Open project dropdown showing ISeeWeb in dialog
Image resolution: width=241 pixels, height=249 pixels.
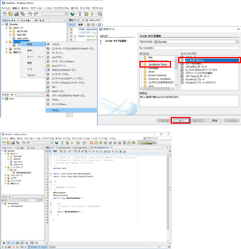point(196,42)
